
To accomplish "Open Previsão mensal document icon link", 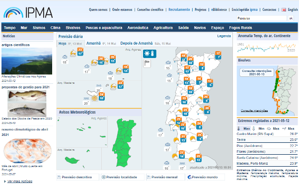I will point(149,177).
